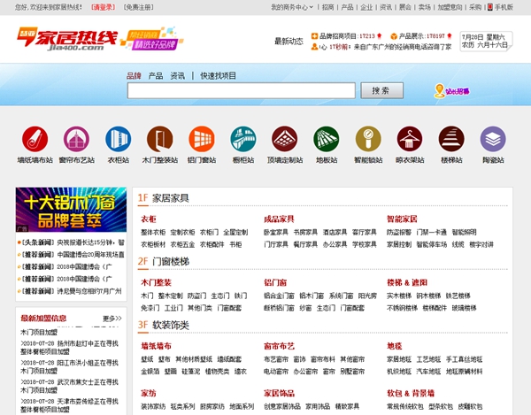Open the 衣柜站 blue wardrobe icon
Screen dimensions: 531x415
click(x=119, y=139)
